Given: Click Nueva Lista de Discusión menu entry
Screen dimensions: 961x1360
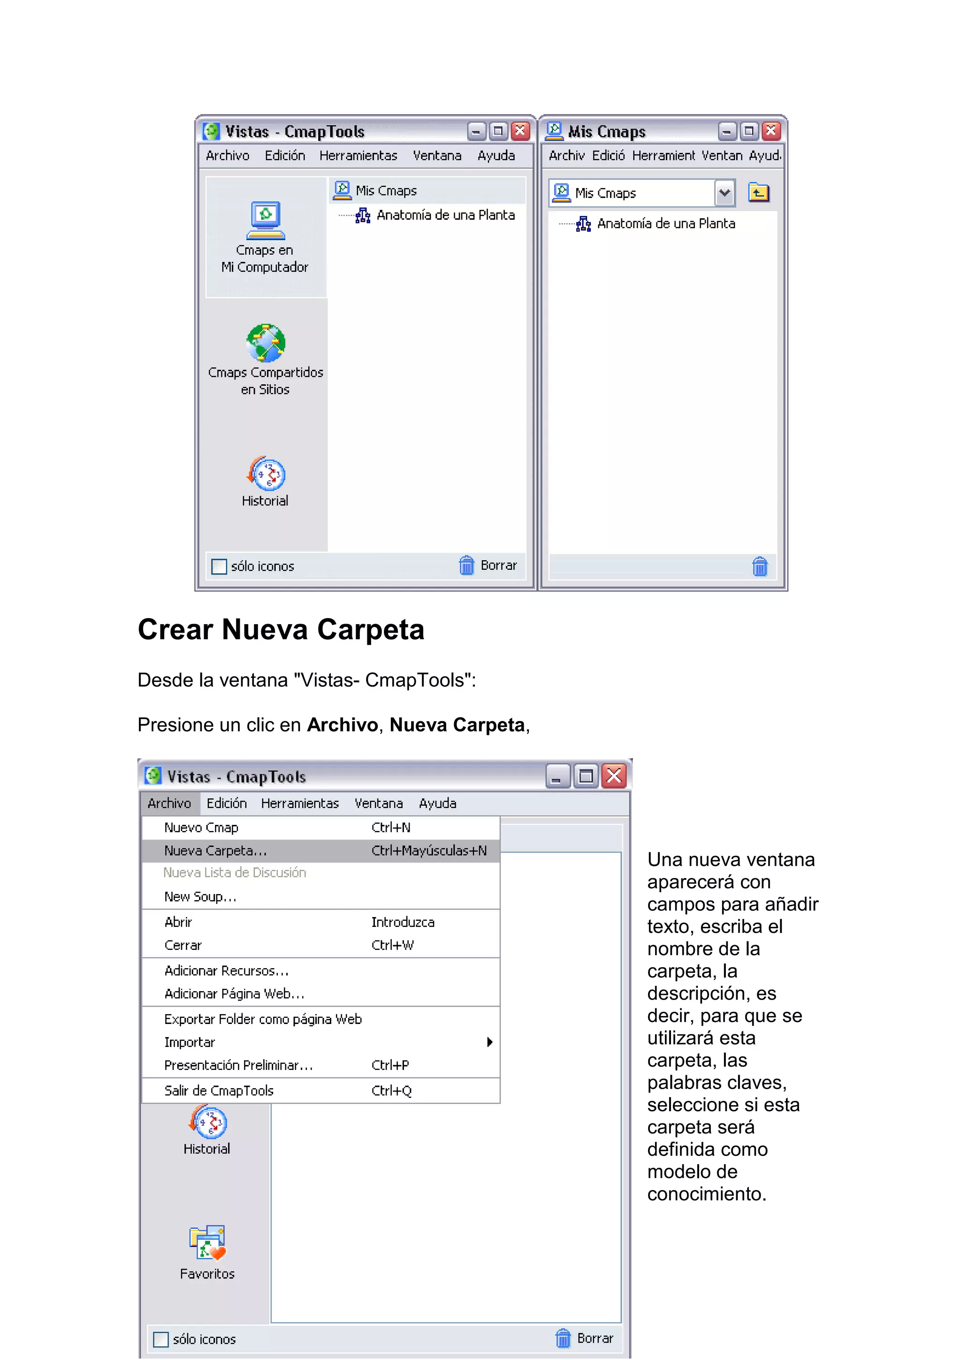Looking at the screenshot, I should [321, 872].
